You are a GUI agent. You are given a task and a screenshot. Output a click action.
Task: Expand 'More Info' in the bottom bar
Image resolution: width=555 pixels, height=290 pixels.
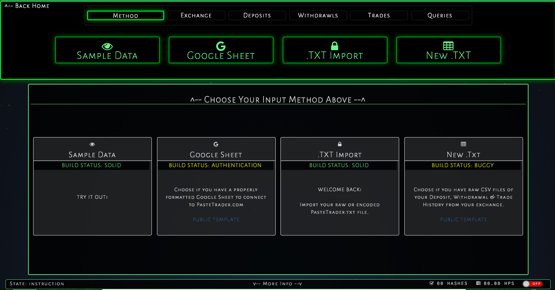[x=277, y=284]
